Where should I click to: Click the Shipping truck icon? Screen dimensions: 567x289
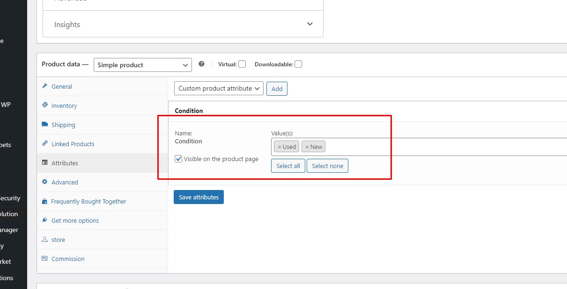point(45,125)
